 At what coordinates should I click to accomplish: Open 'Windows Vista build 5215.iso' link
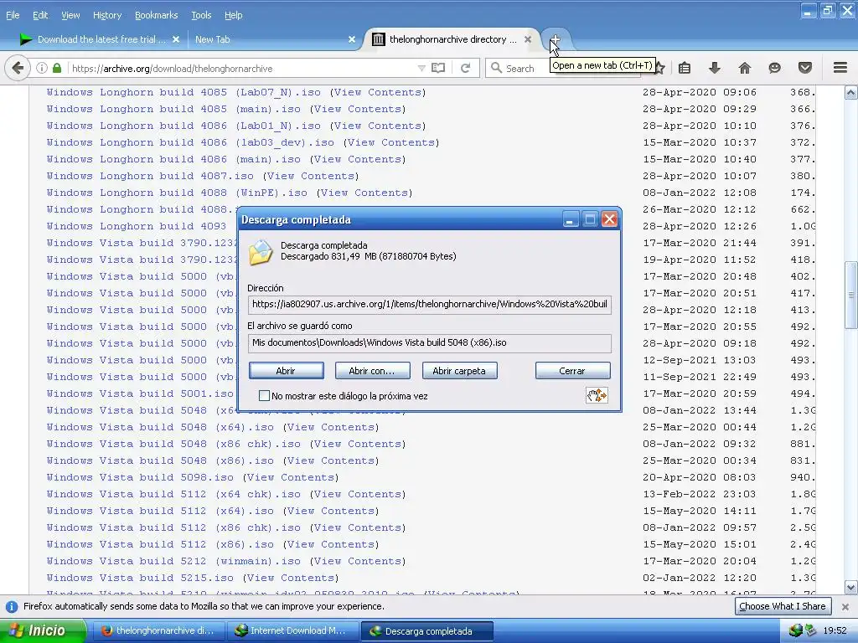tap(140, 578)
